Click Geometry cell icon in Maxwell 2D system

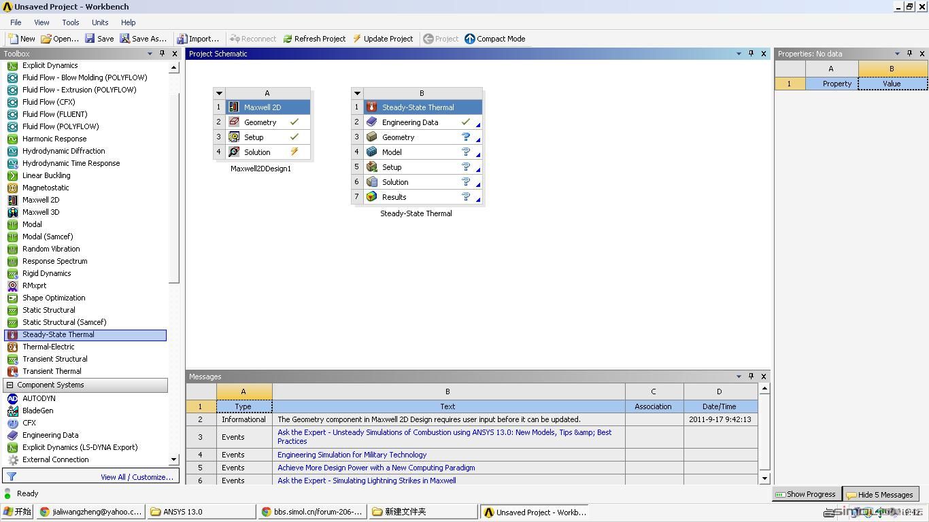[x=234, y=122]
